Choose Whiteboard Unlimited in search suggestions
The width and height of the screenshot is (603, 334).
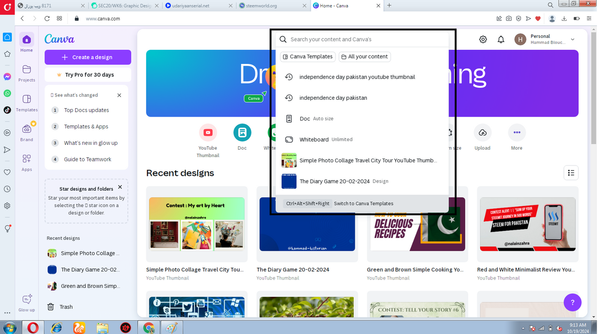coord(362,140)
